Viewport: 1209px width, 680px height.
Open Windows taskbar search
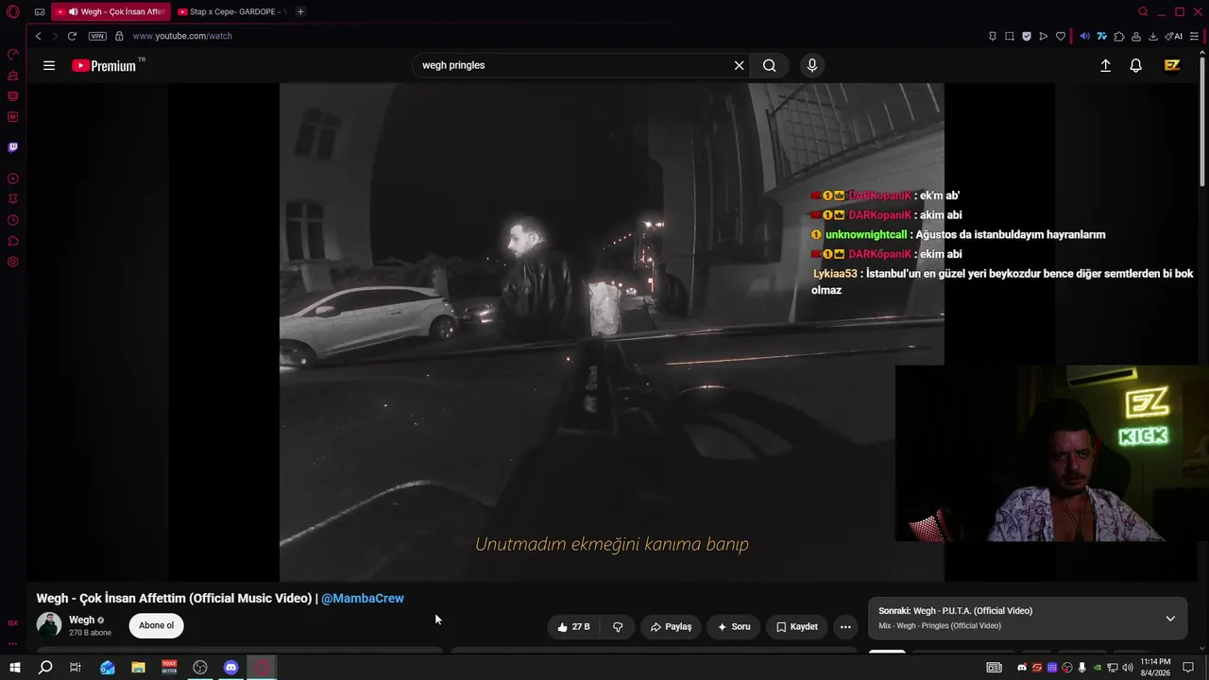pos(45,668)
